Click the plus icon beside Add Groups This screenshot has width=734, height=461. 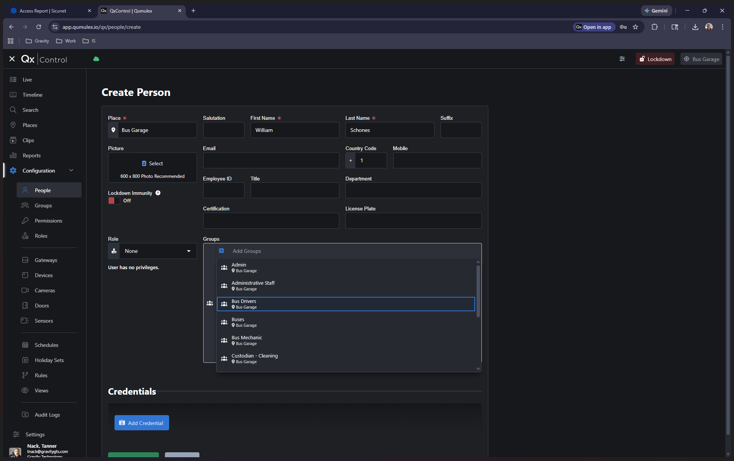(221, 251)
